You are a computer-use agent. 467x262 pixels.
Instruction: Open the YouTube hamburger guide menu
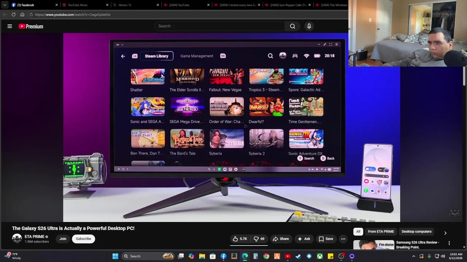click(x=10, y=26)
